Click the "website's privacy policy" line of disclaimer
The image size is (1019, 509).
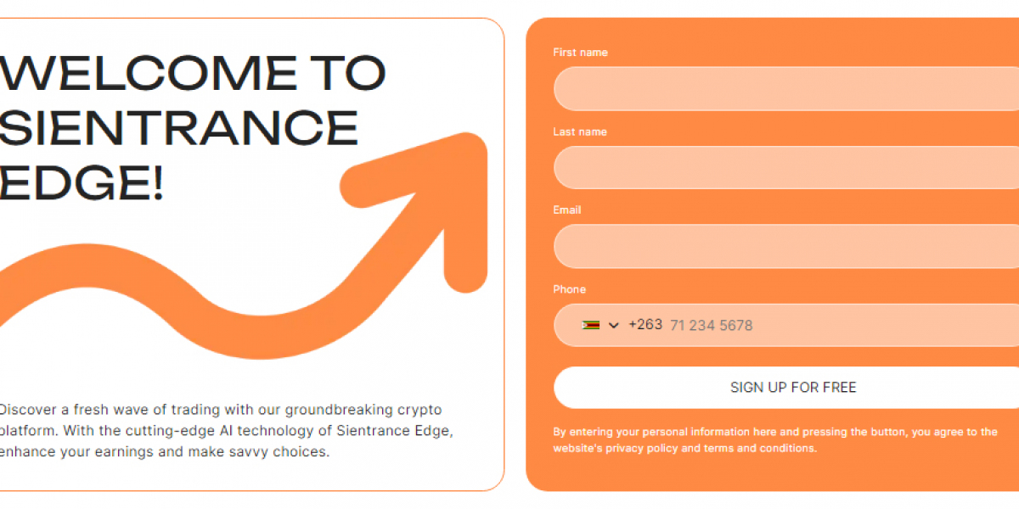[x=684, y=448]
